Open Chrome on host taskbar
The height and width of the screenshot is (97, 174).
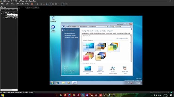click(x=61, y=95)
